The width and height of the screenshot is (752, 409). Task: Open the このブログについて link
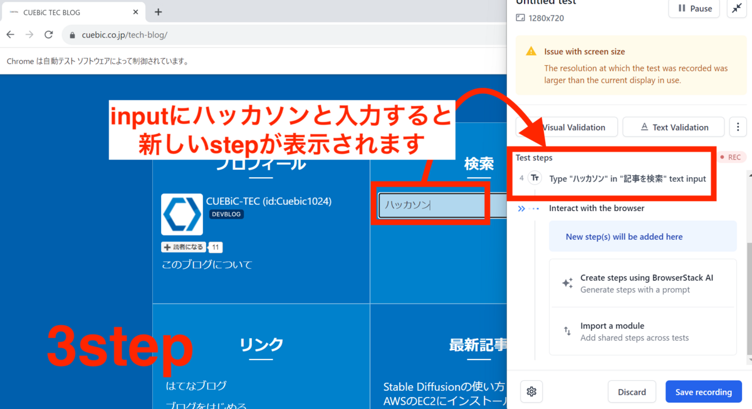pos(207,264)
